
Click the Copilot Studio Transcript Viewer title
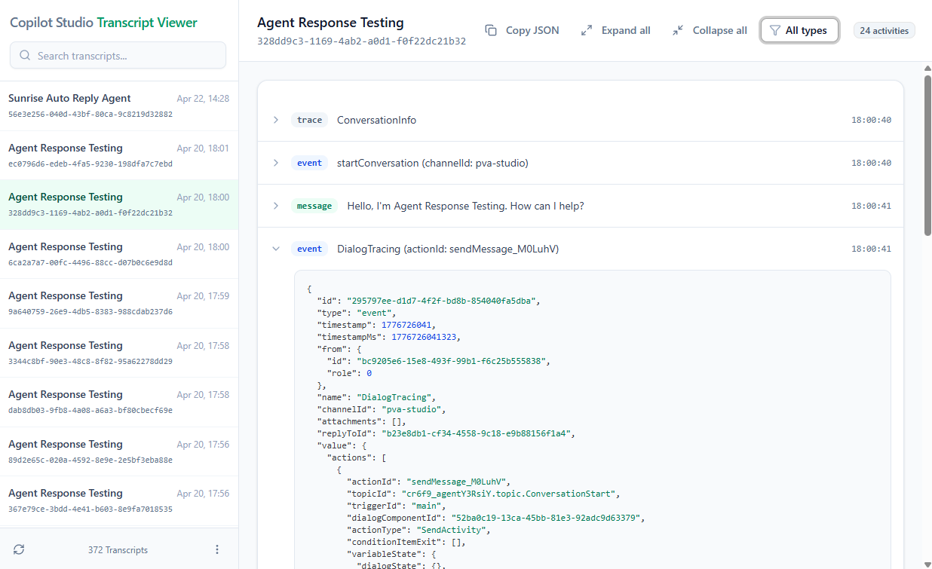(103, 23)
